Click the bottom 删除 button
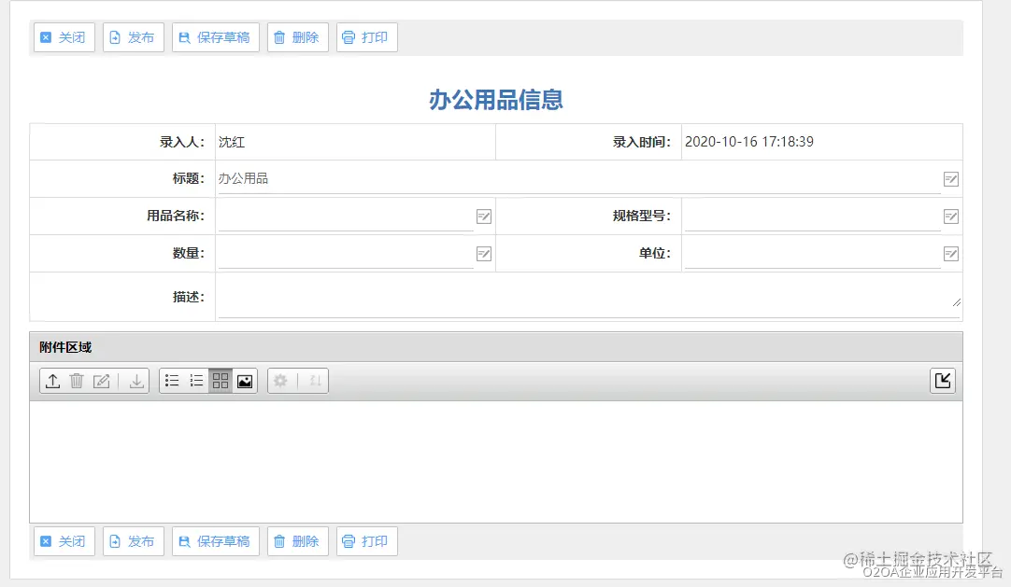 297,541
